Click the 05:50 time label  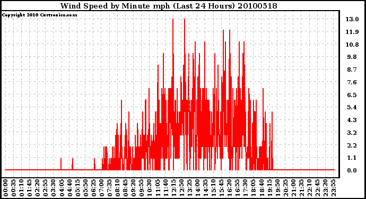[85, 188]
